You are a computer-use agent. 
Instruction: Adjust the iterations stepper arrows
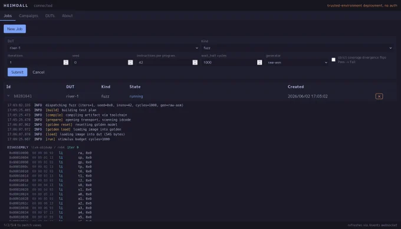[x=65, y=62]
